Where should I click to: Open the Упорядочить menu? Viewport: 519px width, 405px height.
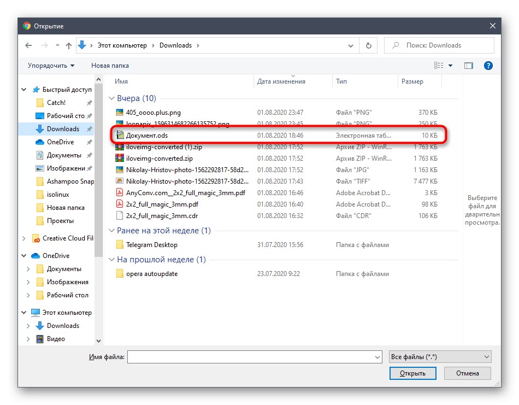(51, 66)
